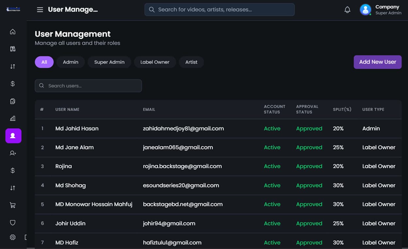Click the APPROVAL STATUS column header
The width and height of the screenshot is (408, 249).
(307, 109)
